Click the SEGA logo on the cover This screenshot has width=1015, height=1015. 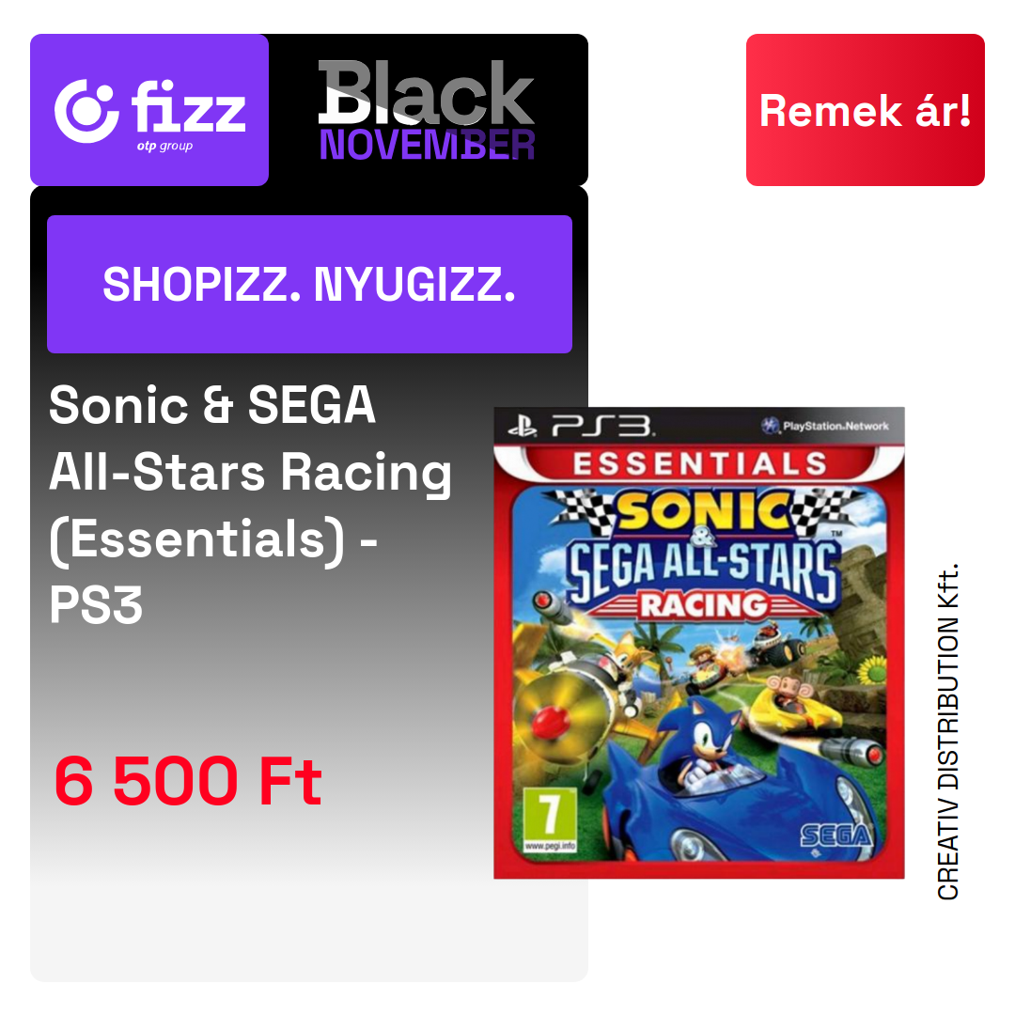(x=835, y=835)
